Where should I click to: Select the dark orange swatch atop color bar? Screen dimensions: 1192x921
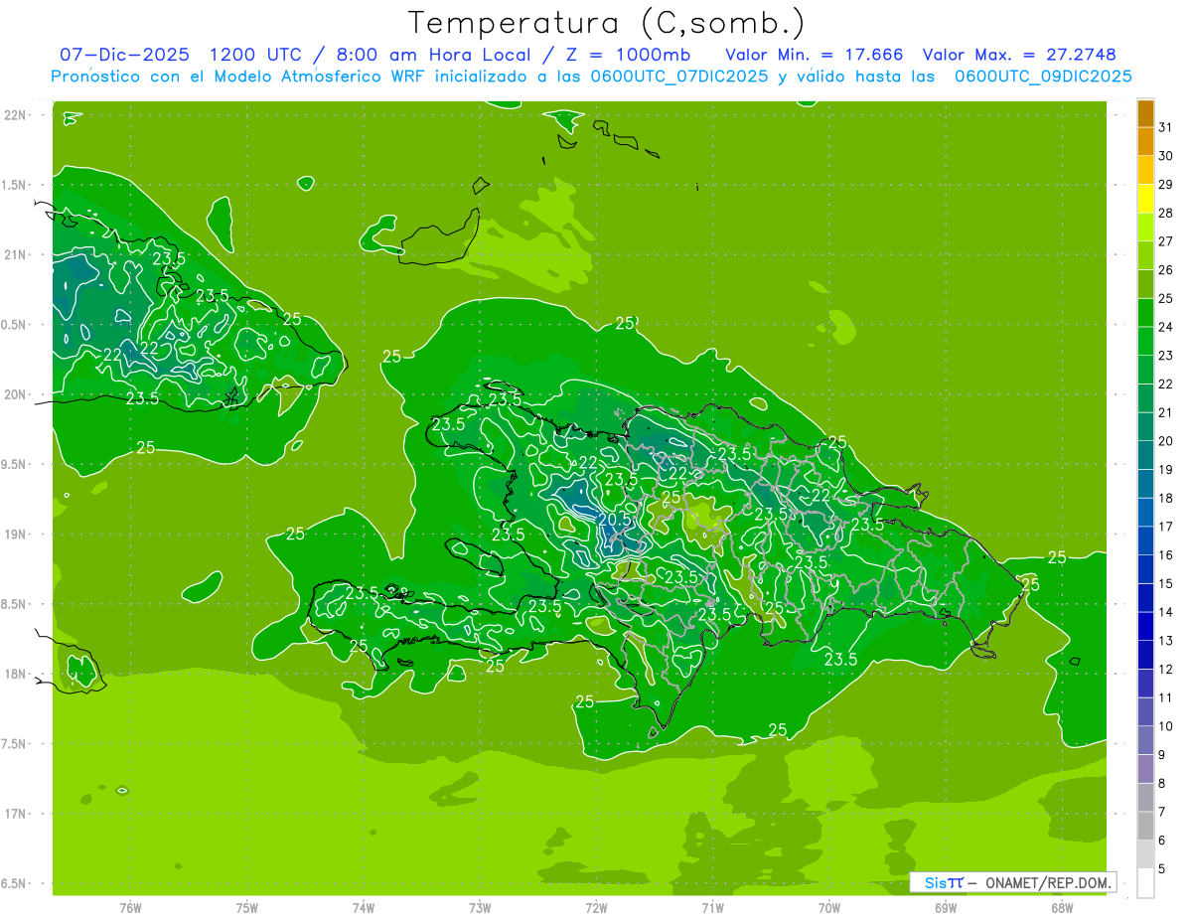tap(1145, 113)
